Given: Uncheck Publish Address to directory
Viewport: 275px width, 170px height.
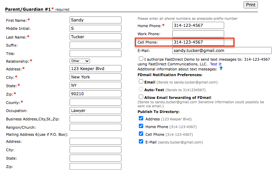Looking at the screenshot, I should pos(141,118).
